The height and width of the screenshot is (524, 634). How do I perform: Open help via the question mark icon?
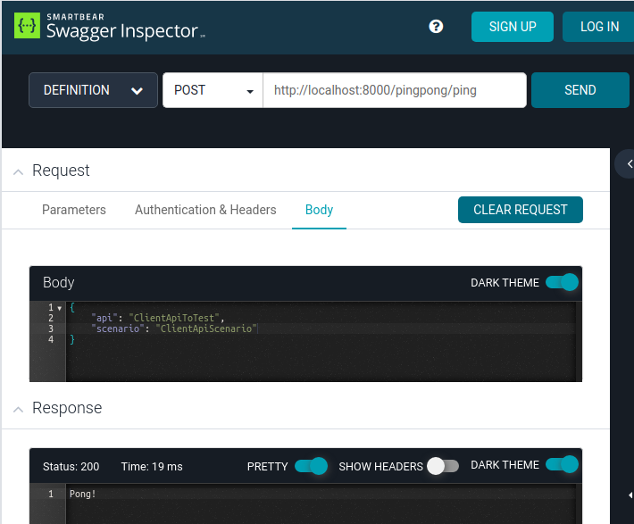436,27
